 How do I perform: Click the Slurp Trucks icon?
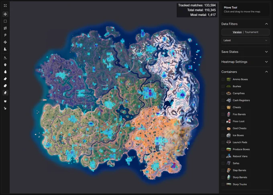tap(228, 184)
